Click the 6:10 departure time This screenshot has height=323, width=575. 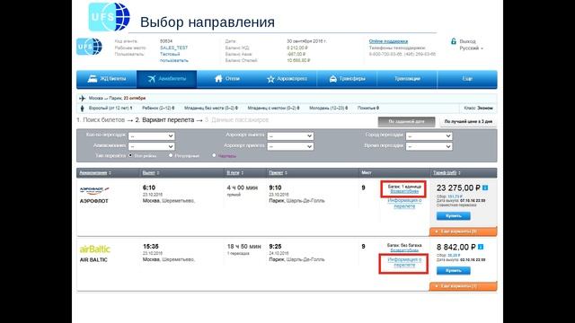click(x=149, y=188)
